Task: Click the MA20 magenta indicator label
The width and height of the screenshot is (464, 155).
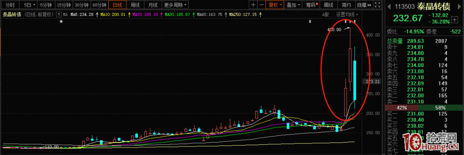Action: coord(145,14)
